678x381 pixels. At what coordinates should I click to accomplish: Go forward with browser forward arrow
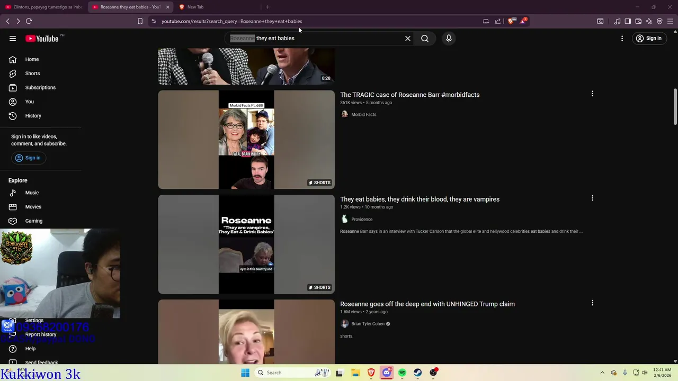coord(18,21)
